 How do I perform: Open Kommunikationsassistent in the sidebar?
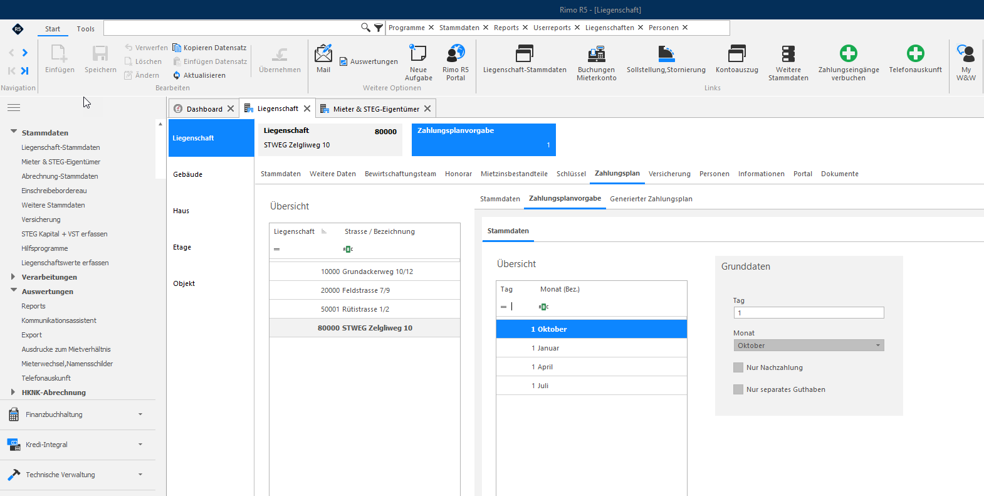[59, 320]
